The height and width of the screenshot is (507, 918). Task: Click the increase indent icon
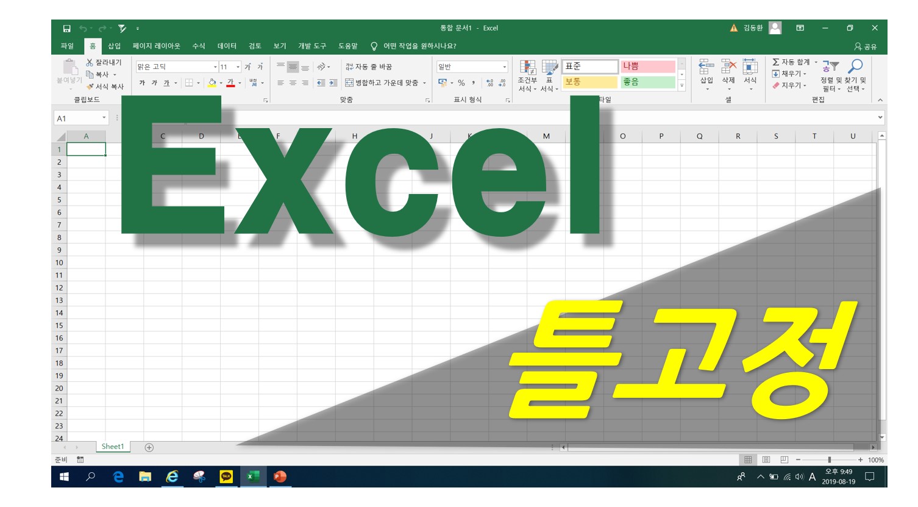tap(333, 83)
